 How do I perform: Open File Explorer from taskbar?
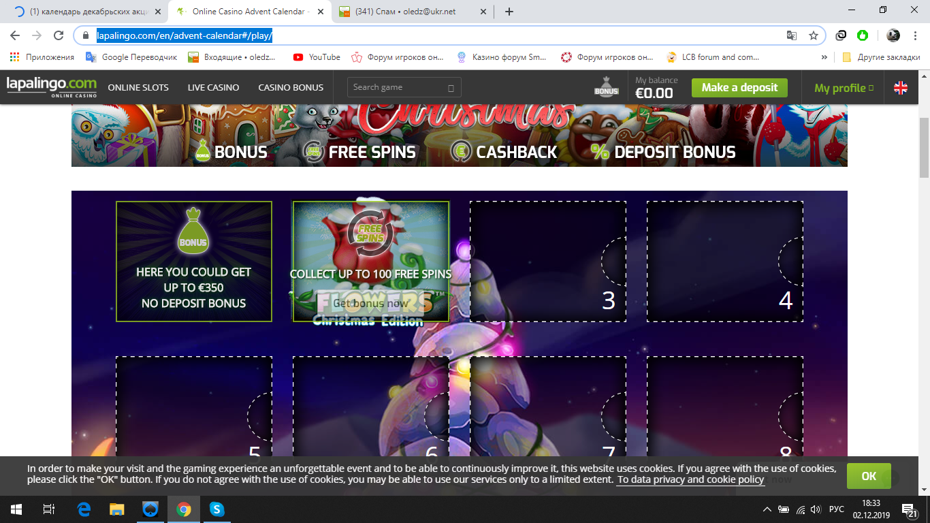tap(117, 509)
